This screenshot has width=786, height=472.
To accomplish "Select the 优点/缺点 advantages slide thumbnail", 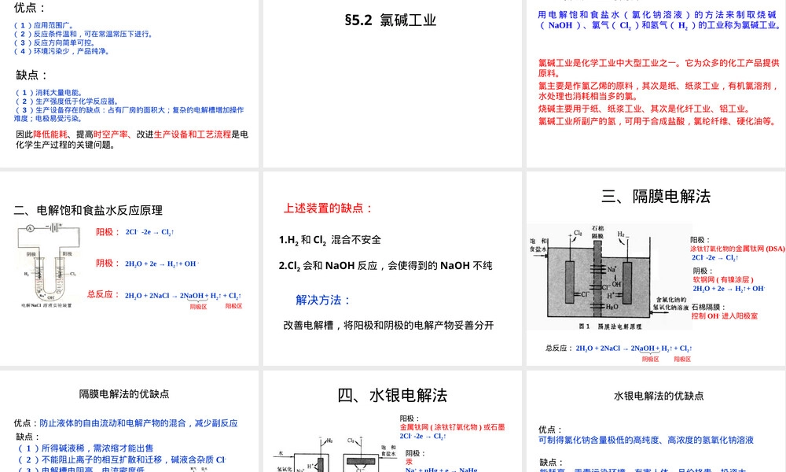I will coord(130,83).
